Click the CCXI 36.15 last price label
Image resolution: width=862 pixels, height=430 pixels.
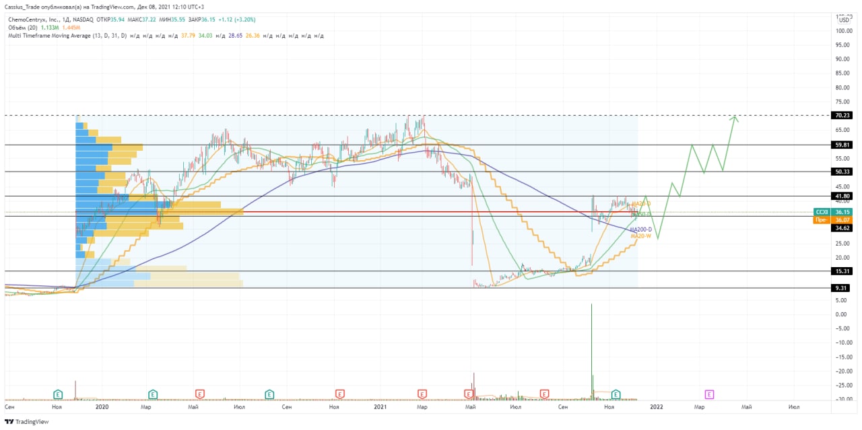tap(834, 211)
